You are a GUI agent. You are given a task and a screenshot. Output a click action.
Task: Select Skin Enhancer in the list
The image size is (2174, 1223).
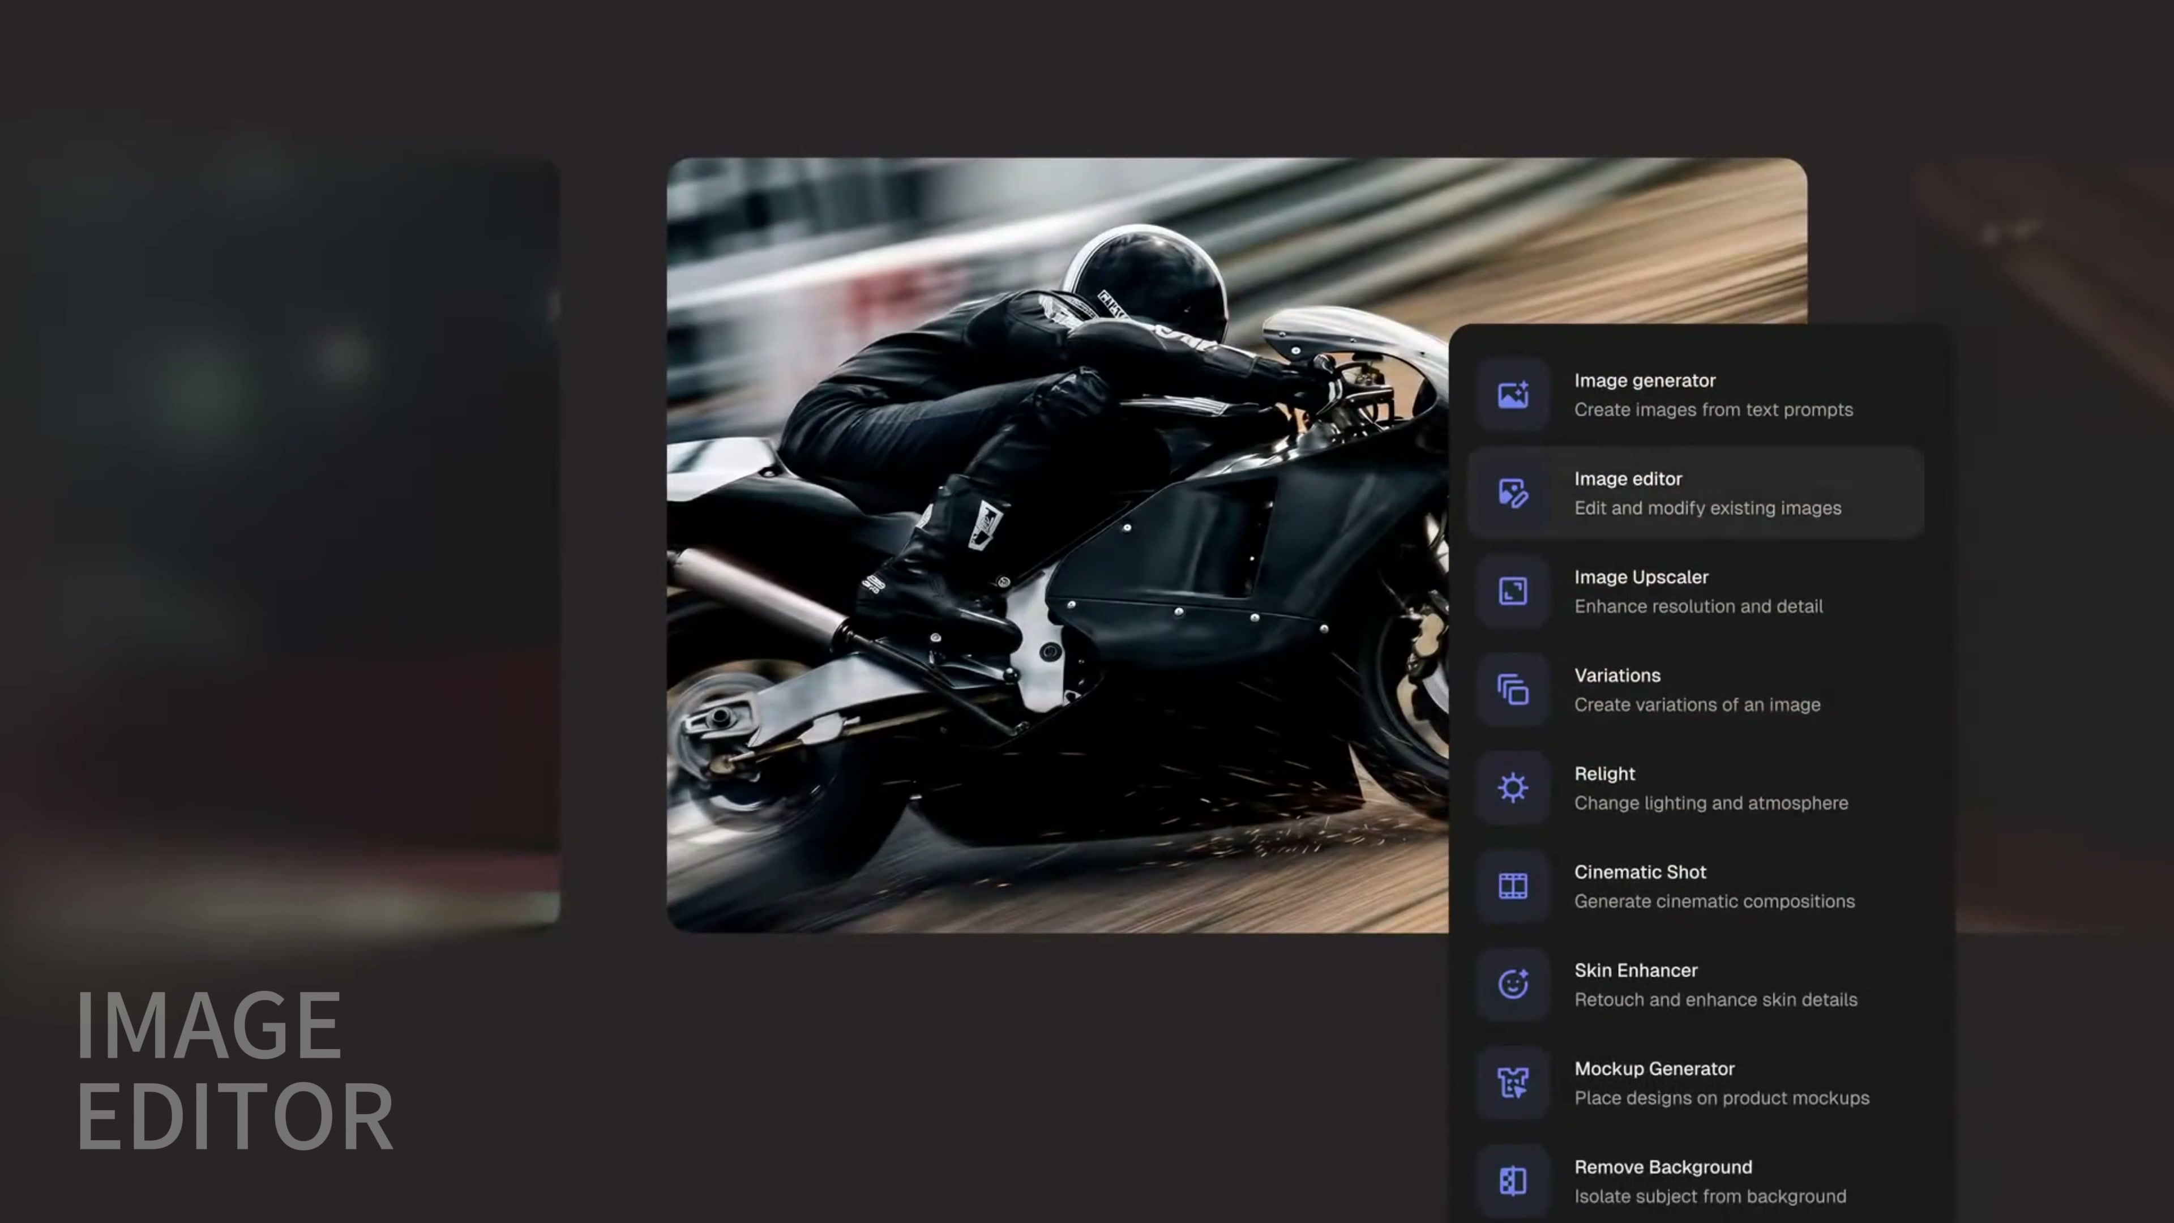click(1696, 984)
